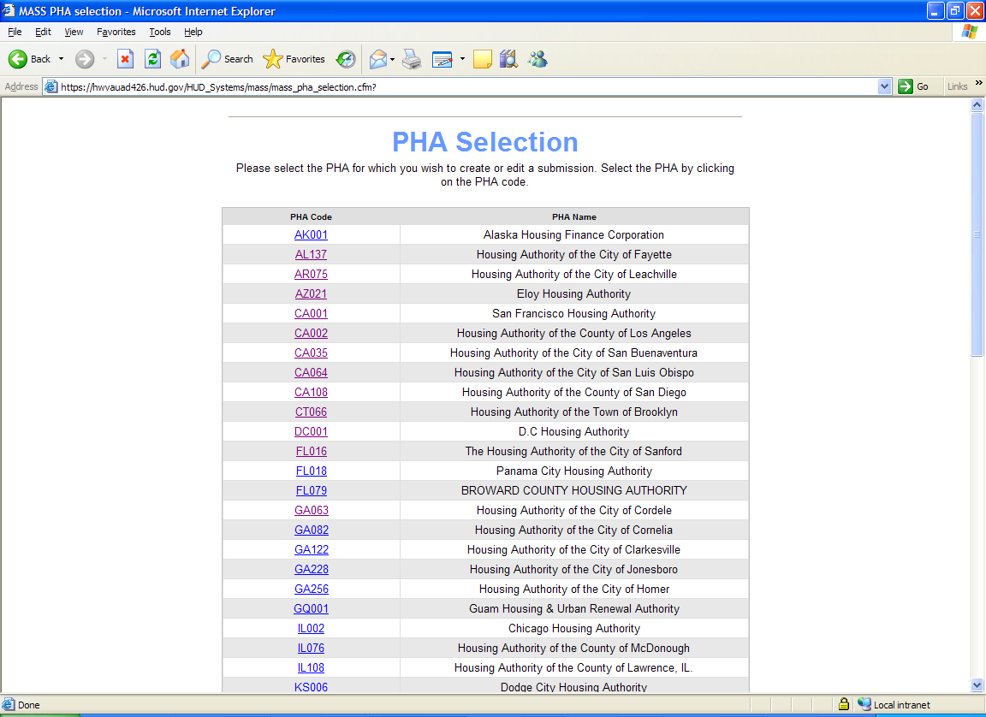Choose PHA code CA035
This screenshot has width=986, height=717.
(311, 353)
